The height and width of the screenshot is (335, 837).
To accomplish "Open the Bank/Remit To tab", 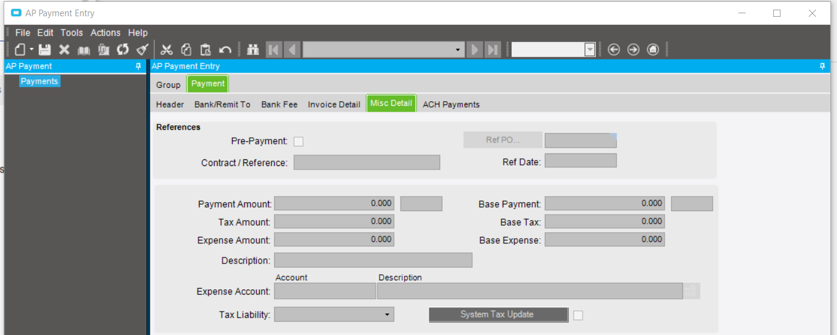I will pos(222,104).
